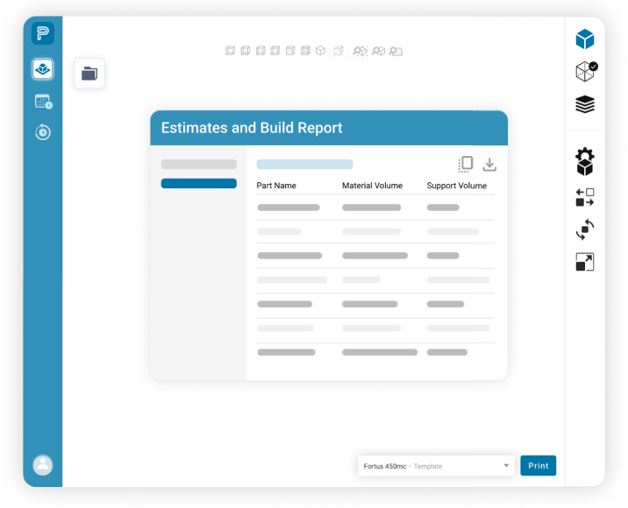Open the user account avatar
This screenshot has height=508, width=628.
click(x=42, y=465)
